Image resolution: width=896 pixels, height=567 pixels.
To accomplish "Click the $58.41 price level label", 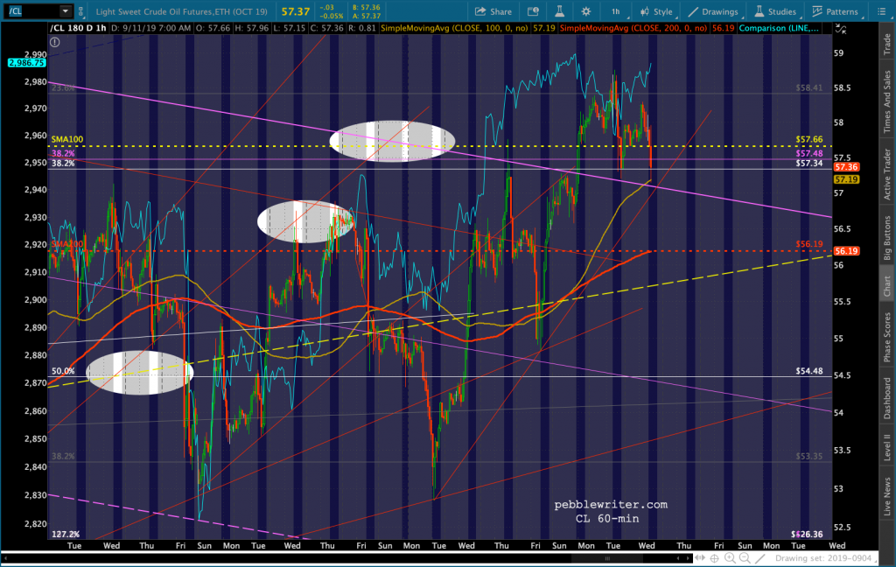I will (x=809, y=88).
